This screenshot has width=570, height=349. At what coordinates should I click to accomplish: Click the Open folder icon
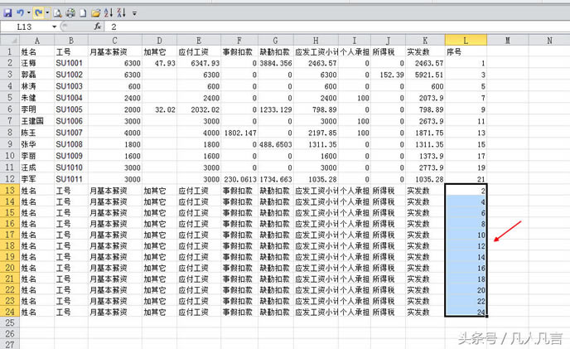pyautogui.click(x=94, y=13)
